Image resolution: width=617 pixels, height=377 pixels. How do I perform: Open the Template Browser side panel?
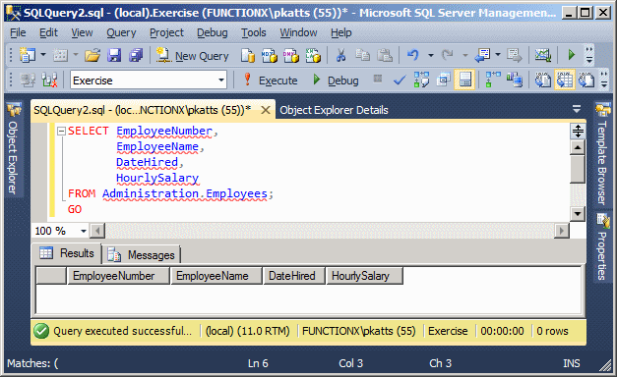click(602, 154)
